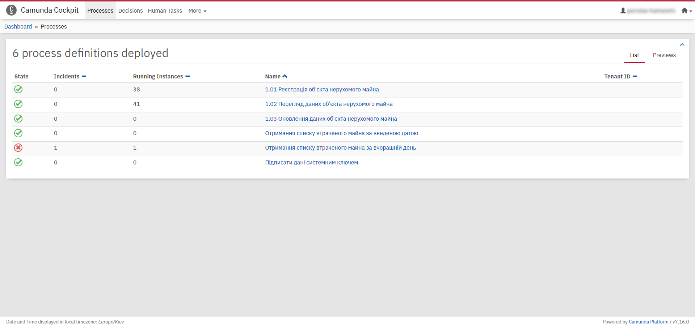This screenshot has width=695, height=326.
Task: Open the home icon menu
Action: click(686, 11)
